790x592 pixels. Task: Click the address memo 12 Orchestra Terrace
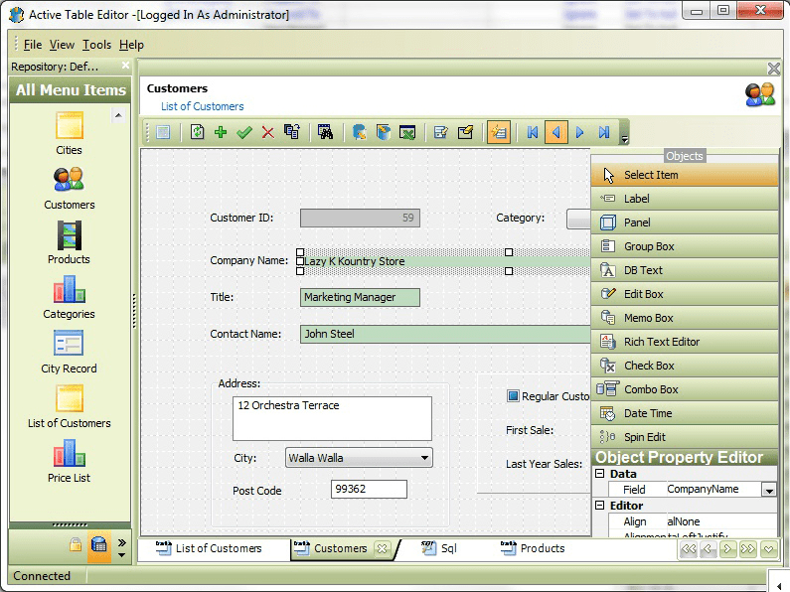[332, 418]
